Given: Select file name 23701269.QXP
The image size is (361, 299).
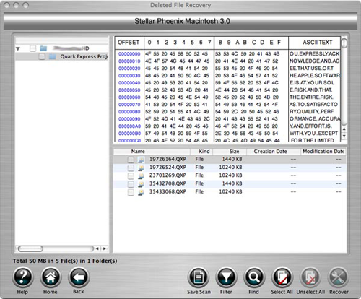Looking at the screenshot, I should [168, 175].
